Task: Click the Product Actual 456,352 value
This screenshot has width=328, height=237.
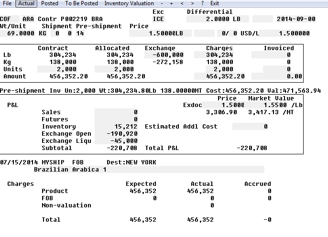Action: pos(200,191)
